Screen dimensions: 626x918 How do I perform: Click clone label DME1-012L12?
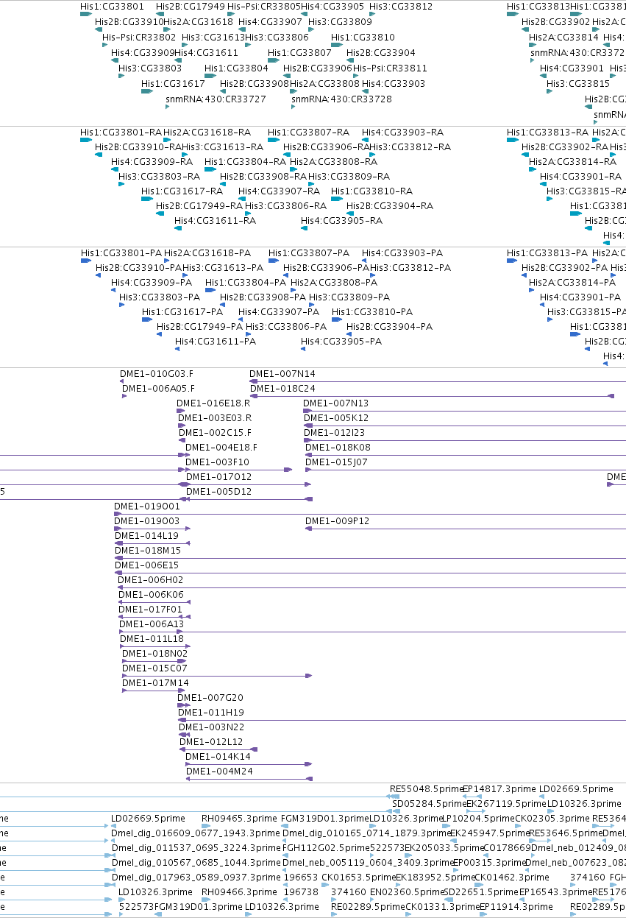pos(211,742)
